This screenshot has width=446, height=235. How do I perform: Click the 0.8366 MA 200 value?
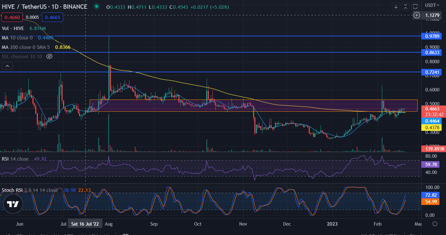[x=63, y=47]
